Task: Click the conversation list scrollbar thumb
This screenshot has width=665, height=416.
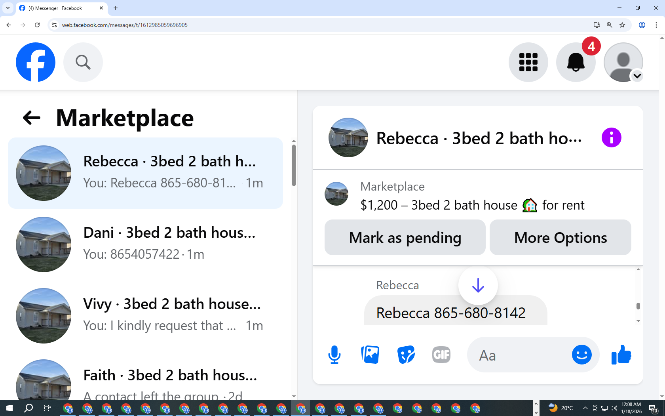Action: tap(294, 165)
